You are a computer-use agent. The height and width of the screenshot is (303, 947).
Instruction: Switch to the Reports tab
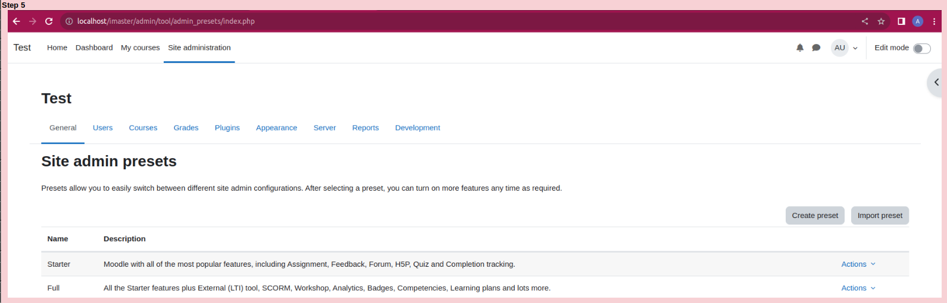coord(365,128)
